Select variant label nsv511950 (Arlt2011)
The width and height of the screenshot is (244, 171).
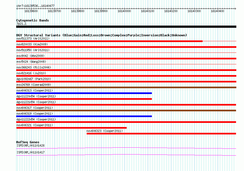click(x=33, y=50)
